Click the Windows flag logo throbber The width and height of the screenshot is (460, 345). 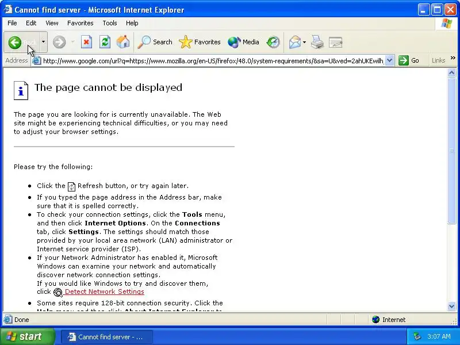(x=447, y=24)
